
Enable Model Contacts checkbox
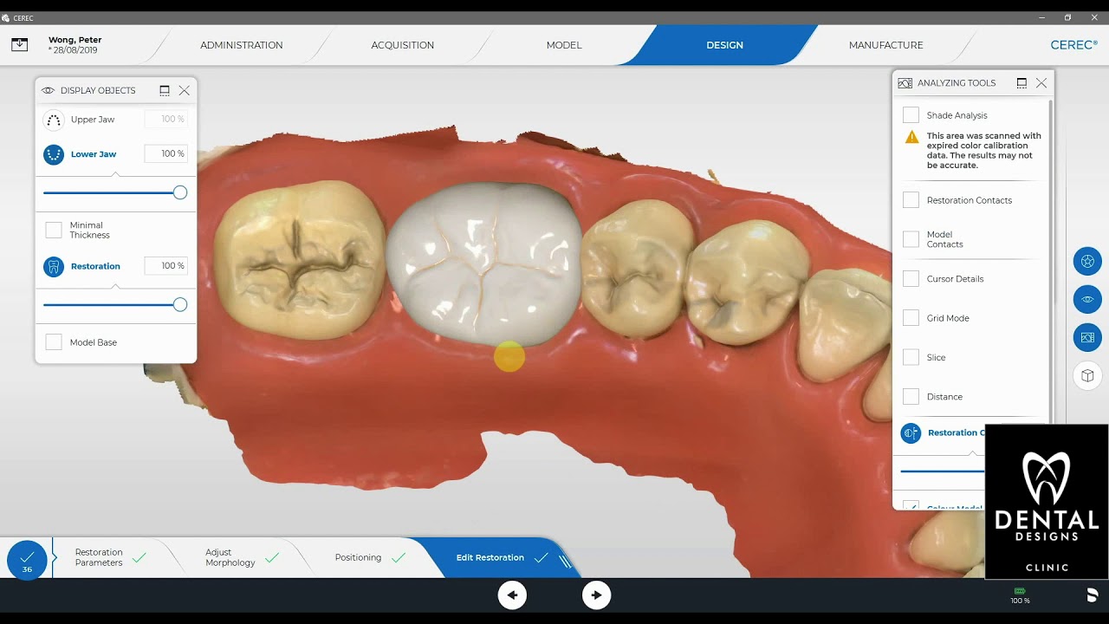[911, 239]
